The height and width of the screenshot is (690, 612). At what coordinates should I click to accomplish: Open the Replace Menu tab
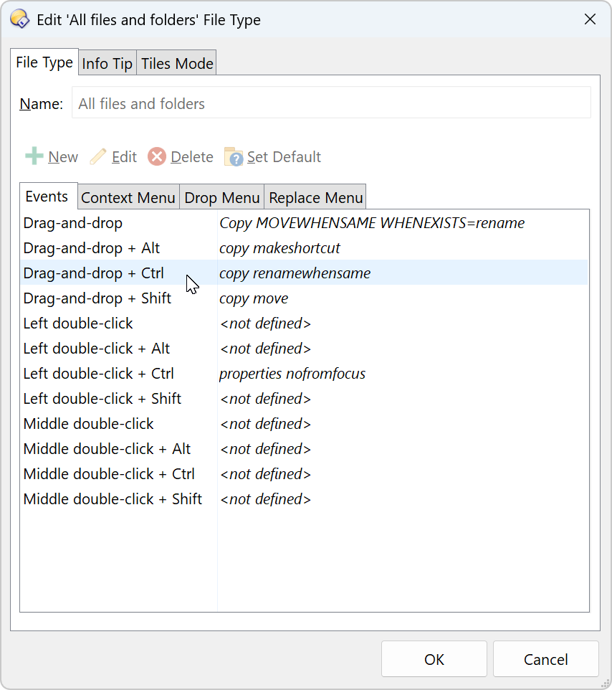315,197
